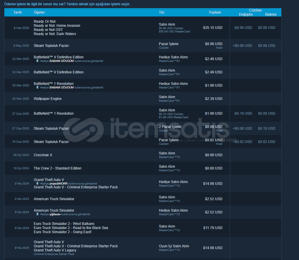Click the $0.99 USD total
The width and height of the screenshot is (299, 260).
click(x=214, y=155)
